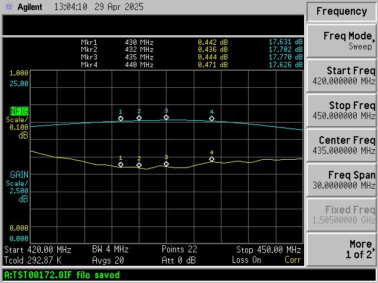
Task: Select cyan gain marker 1 diamond
Action: pyautogui.click(x=120, y=119)
